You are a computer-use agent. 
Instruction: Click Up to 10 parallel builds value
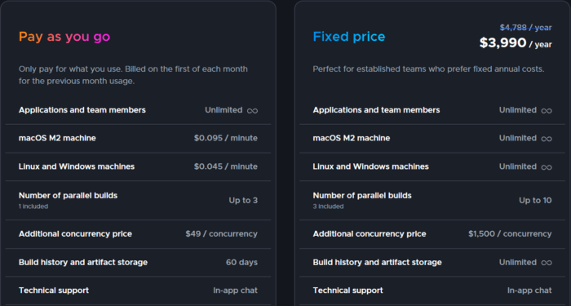pyautogui.click(x=535, y=201)
